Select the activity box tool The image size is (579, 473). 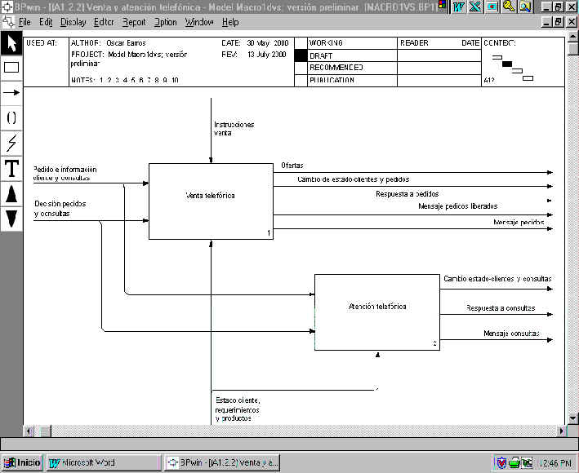(11, 68)
